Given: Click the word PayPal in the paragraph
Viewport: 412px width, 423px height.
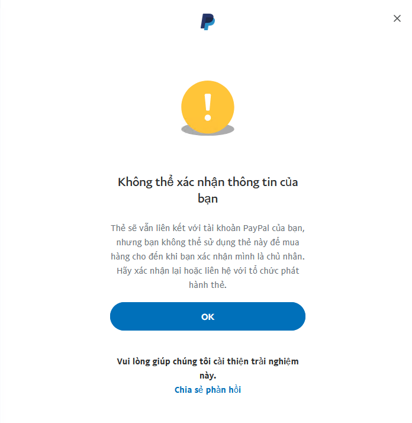Looking at the screenshot, I should click(256, 229).
